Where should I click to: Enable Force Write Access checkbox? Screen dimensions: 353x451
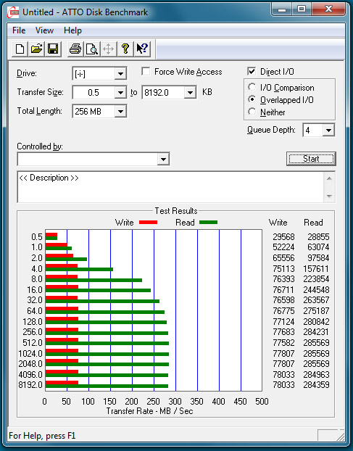pos(146,71)
